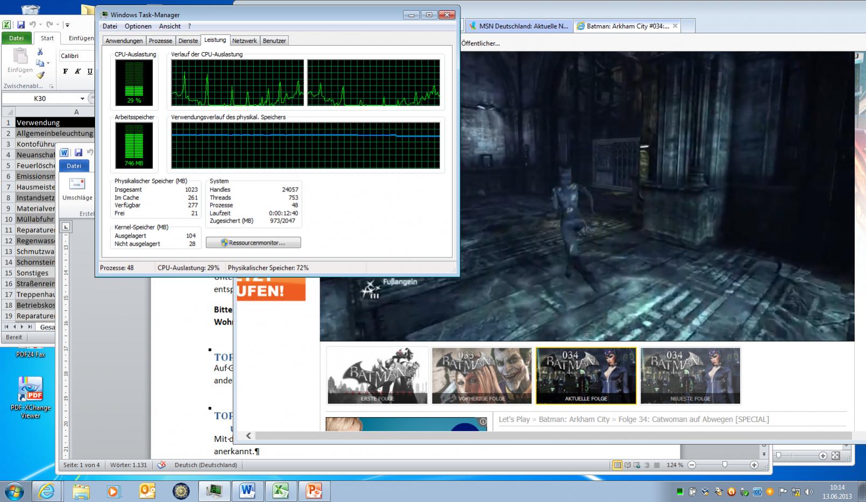
Task: Open the Copy options dropdown arrow in Excel
Action: coord(48,63)
